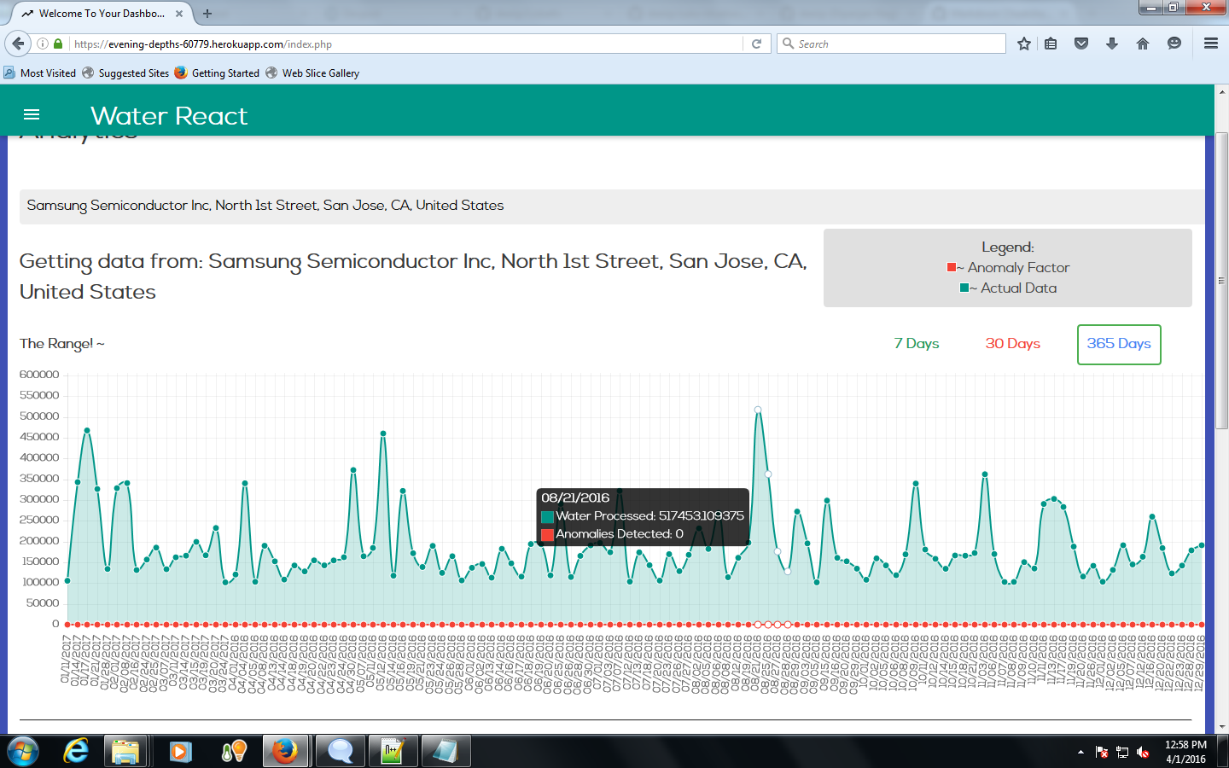Screen dimensions: 1229x768
Task: Click the green secure padlock icon
Action: 58,44
